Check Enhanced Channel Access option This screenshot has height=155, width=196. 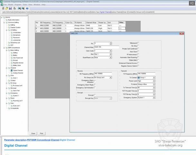tap(138, 63)
